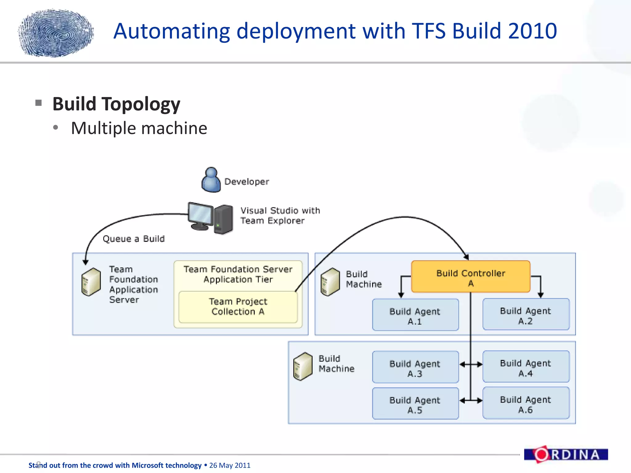This screenshot has height=473, width=631.
Task: Click the Ordina logo
Action: [566, 454]
